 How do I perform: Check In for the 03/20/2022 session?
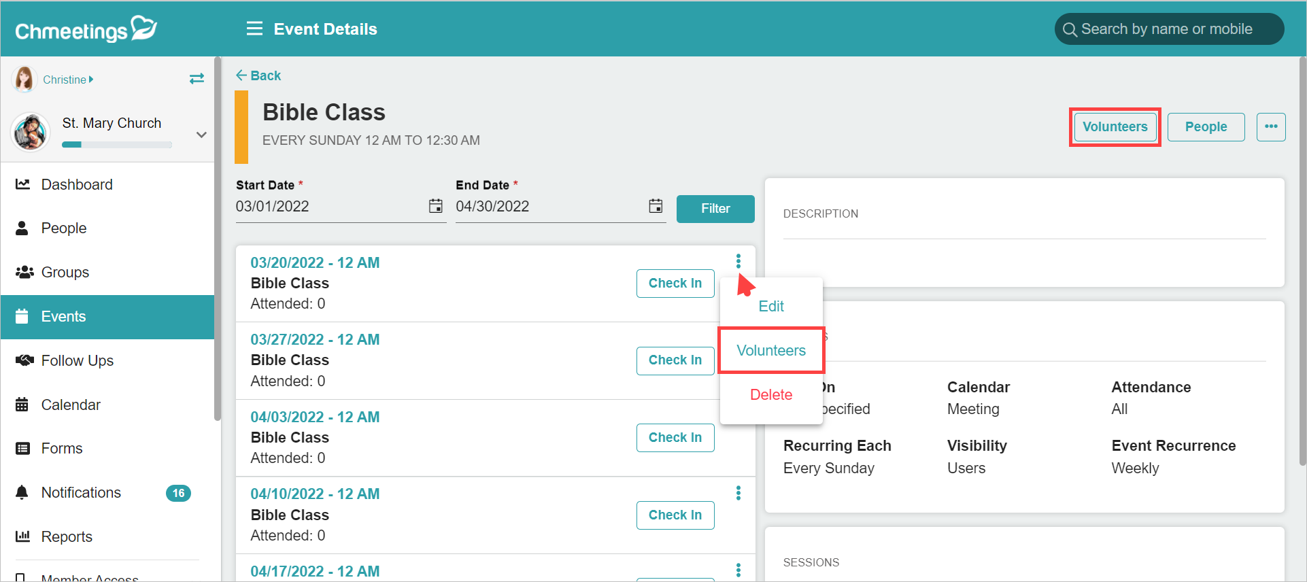pyautogui.click(x=675, y=284)
